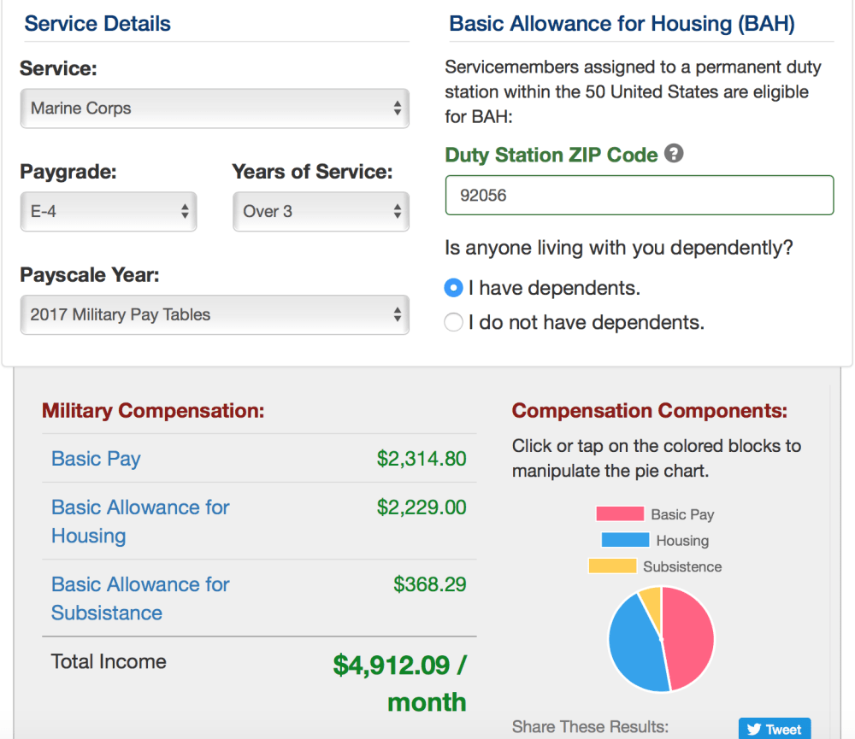Open the Basic Pay link
The height and width of the screenshot is (739, 855).
point(96,459)
